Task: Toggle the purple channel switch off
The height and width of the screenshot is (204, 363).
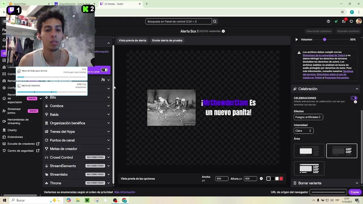Action: pos(104,70)
